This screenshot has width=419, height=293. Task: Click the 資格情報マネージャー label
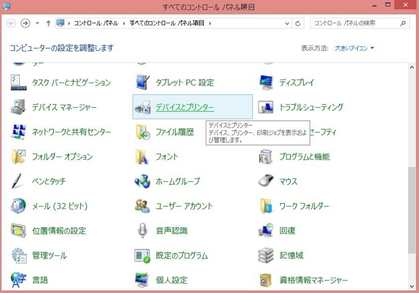pyautogui.click(x=314, y=280)
